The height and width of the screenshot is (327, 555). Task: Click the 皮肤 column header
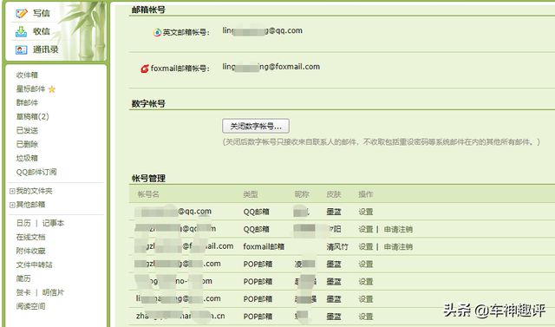pos(333,194)
